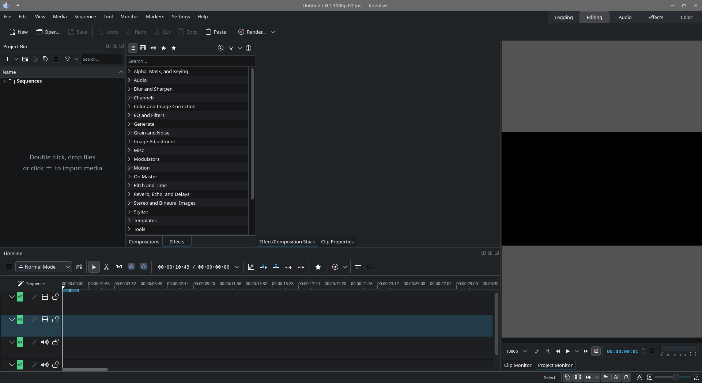The width and height of the screenshot is (702, 383).
Task: Select the Razor cut tool in timeline toolbar
Action: [x=106, y=267]
